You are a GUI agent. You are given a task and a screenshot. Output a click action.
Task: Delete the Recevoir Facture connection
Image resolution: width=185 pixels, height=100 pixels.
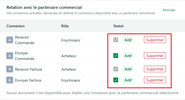155,69
